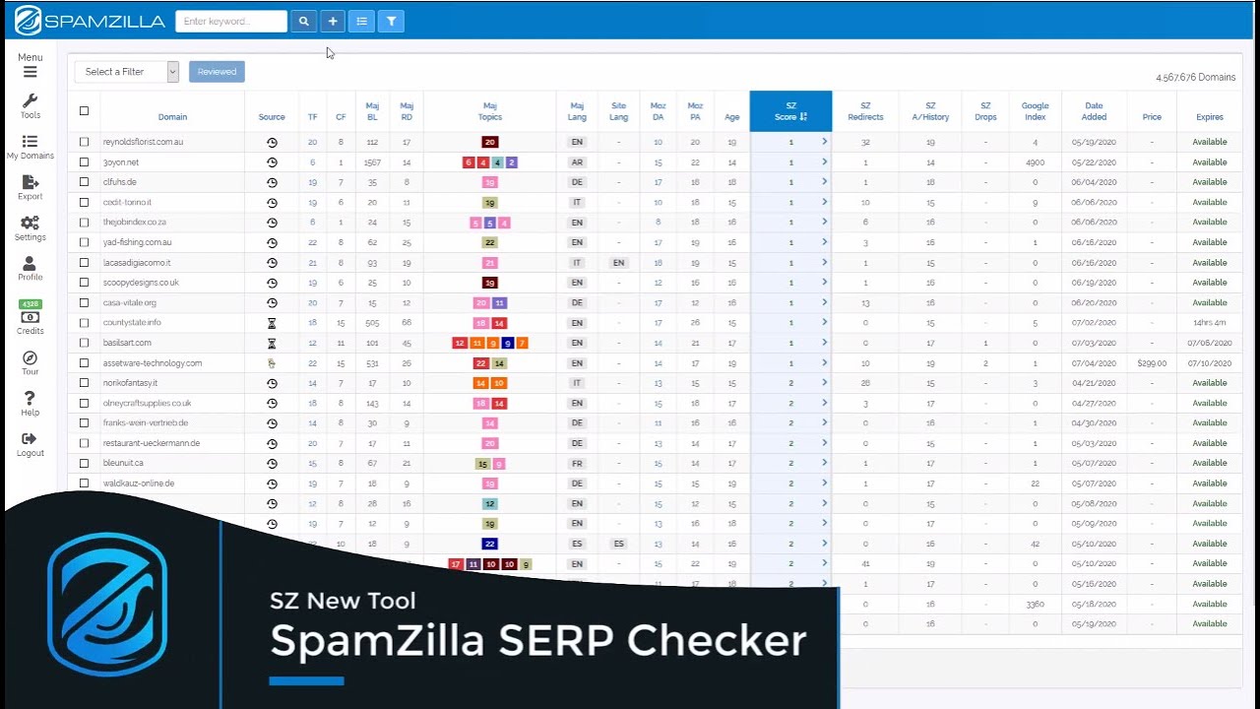Click the Export file icon

[x=30, y=182]
